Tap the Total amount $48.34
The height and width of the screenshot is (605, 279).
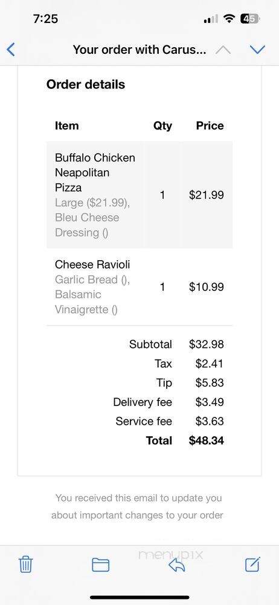tap(206, 440)
